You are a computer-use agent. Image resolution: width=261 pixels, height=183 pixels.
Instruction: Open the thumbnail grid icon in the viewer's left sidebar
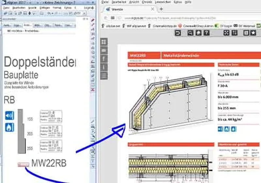click(x=104, y=42)
